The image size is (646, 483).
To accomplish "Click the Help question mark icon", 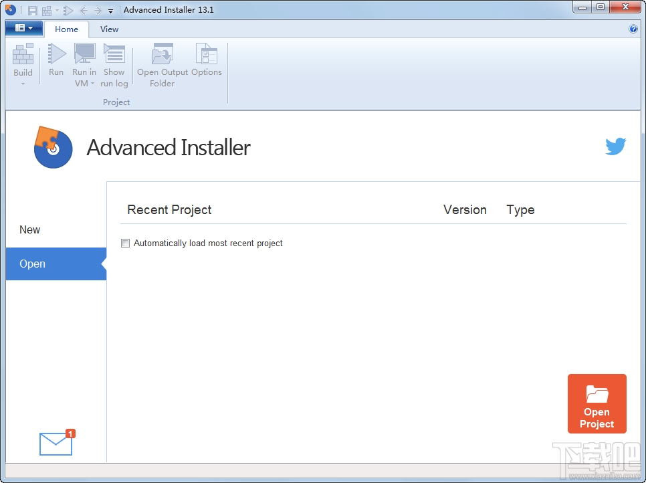I will tap(633, 29).
